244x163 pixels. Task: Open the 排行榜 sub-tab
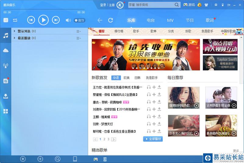[119, 31]
